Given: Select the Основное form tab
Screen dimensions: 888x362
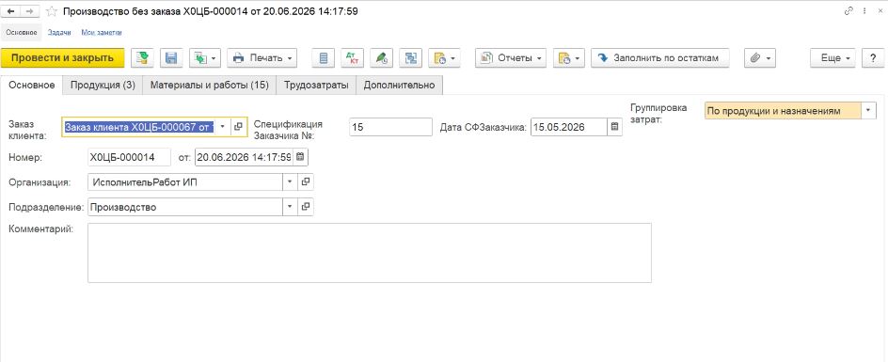Looking at the screenshot, I should 32,85.
